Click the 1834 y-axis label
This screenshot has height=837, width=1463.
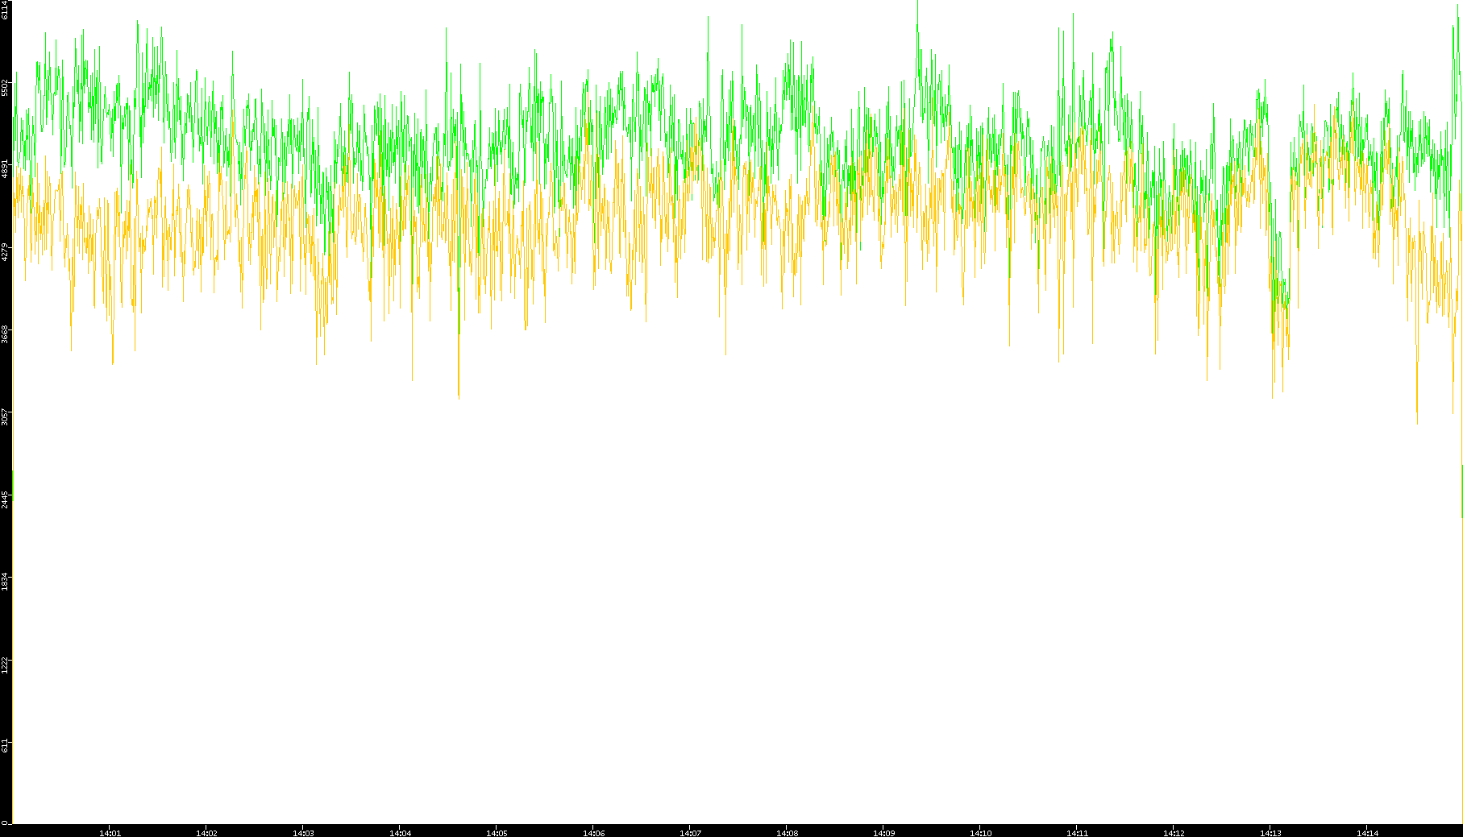tap(6, 581)
